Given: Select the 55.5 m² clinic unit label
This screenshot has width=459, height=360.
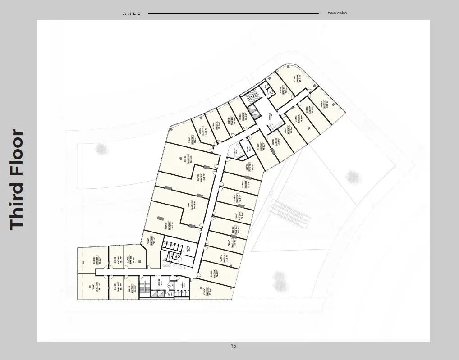Looking at the screenshot, I should point(203,131).
